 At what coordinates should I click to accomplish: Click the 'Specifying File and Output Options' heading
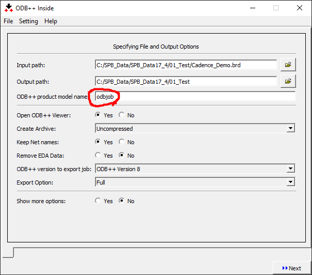pyautogui.click(x=156, y=47)
